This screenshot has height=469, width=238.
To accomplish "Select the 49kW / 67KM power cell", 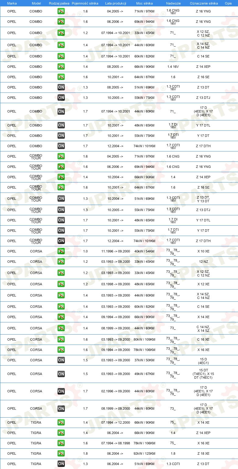I will click(145, 374).
